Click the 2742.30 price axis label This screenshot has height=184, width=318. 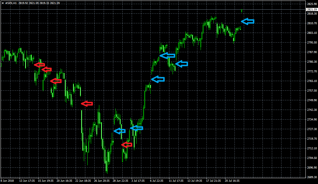coord(312,110)
